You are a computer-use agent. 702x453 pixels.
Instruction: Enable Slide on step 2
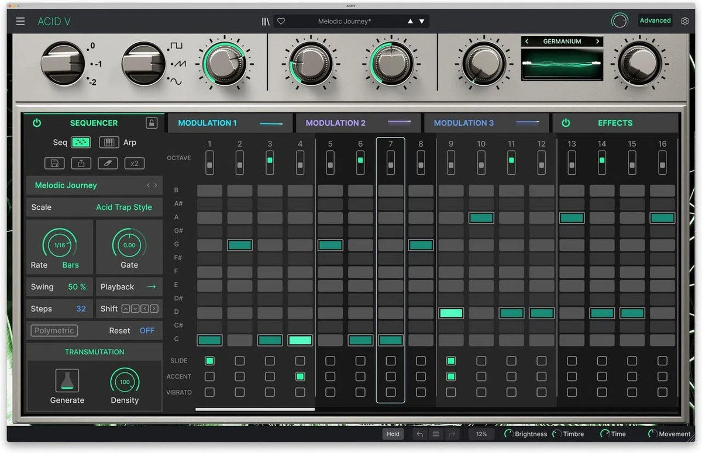pos(239,361)
